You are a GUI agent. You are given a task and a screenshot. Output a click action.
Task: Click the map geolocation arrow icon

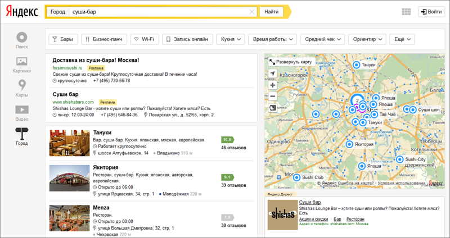tap(272, 74)
